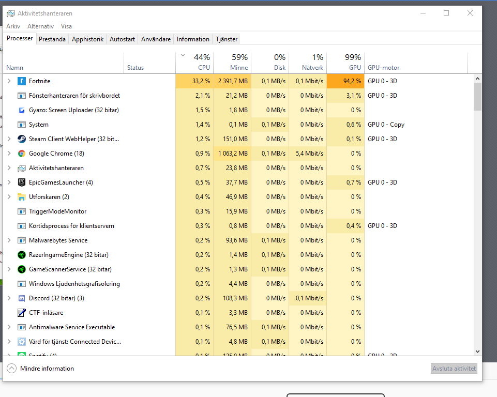Sort by the Nätverk column header
This screenshot has width=497, height=397.
308,63
